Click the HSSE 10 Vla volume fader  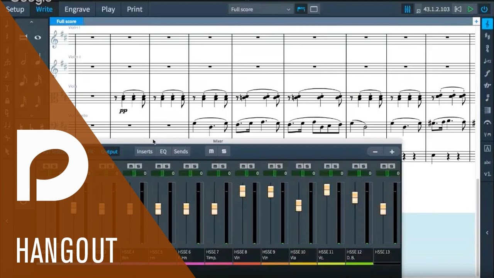click(299, 205)
